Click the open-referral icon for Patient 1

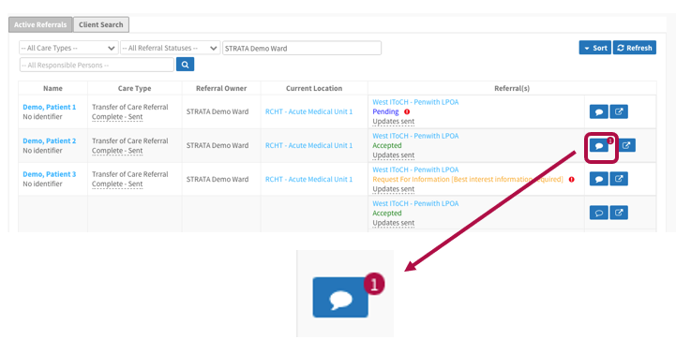(619, 111)
